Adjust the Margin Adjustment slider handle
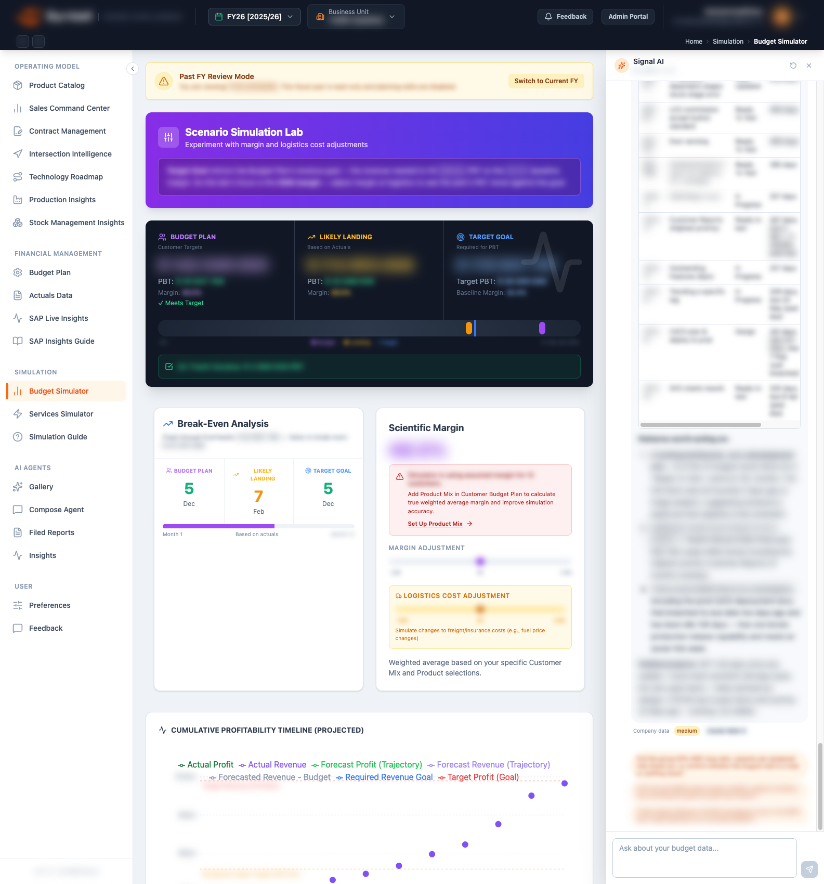 pyautogui.click(x=480, y=561)
